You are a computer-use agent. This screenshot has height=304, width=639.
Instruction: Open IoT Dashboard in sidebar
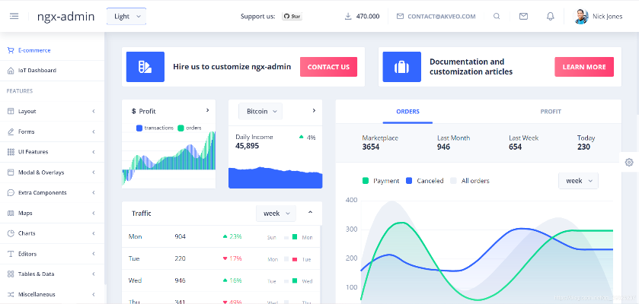(x=37, y=71)
